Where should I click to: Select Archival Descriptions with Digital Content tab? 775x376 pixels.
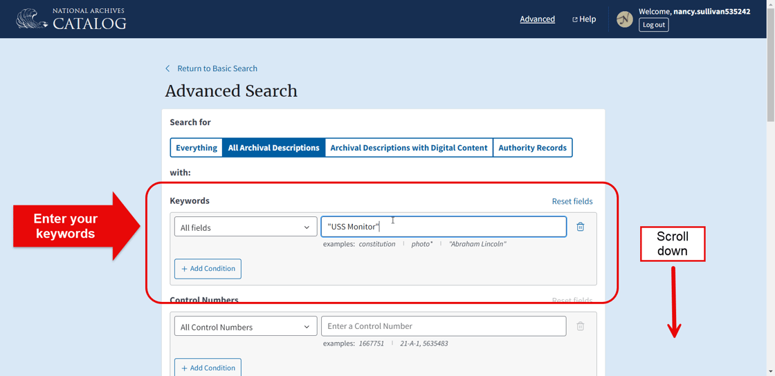click(x=408, y=148)
